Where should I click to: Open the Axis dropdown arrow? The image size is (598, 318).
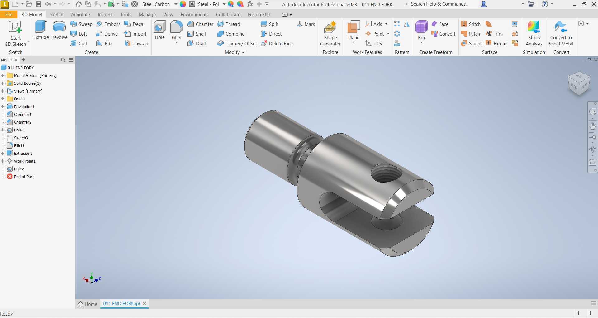click(386, 24)
